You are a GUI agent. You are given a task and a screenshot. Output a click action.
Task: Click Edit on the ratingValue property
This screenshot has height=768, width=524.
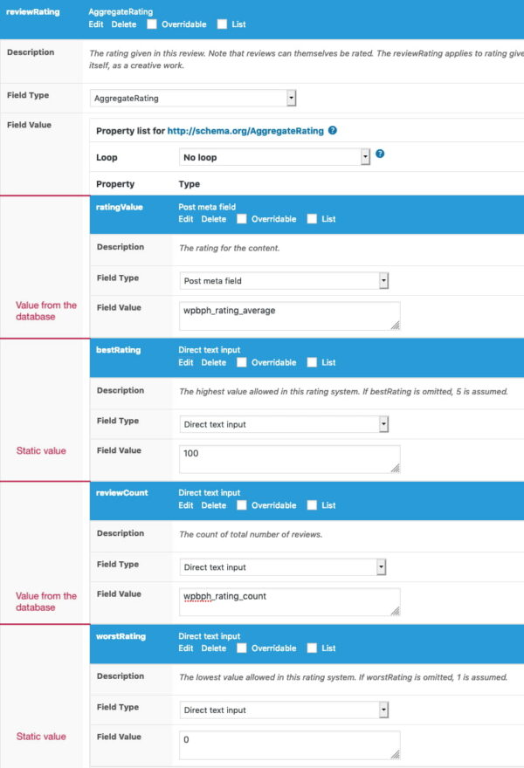click(x=185, y=219)
